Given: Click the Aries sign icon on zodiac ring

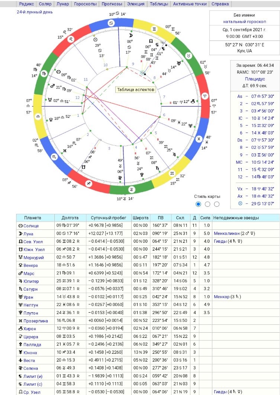Looking at the screenshot, I should [x=205, y=96].
